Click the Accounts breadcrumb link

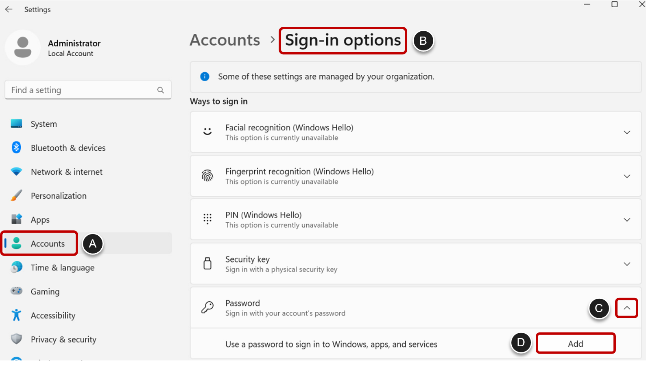[x=225, y=40]
